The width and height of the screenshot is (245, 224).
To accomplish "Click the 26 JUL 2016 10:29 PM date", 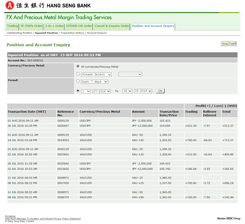I will click(x=23, y=126).
